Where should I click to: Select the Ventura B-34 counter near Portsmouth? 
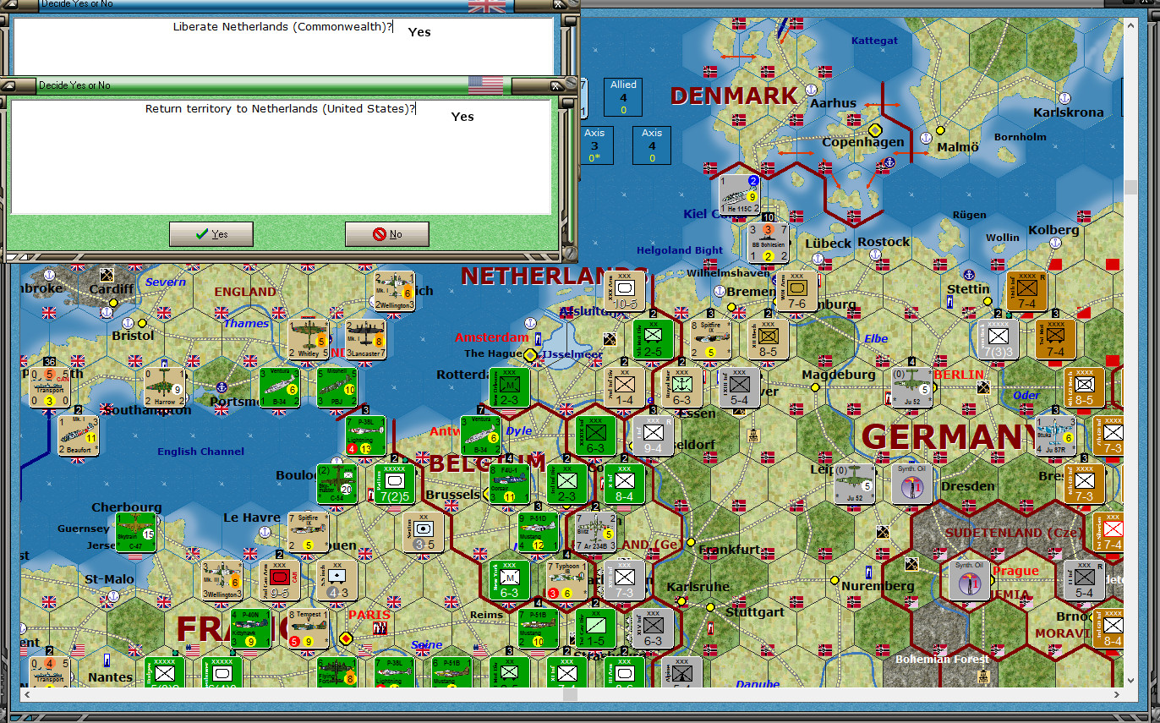pos(279,388)
